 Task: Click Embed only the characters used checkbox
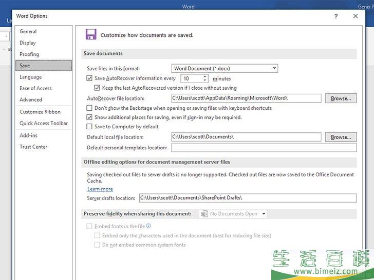coord(97,235)
